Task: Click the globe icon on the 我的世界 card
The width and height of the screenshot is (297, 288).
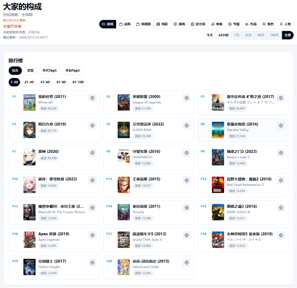Action: point(92,98)
